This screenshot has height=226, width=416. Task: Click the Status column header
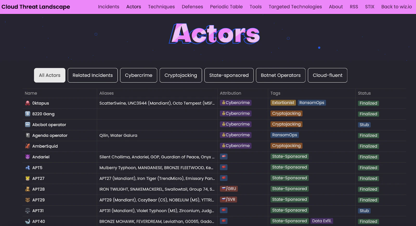pos(364,93)
